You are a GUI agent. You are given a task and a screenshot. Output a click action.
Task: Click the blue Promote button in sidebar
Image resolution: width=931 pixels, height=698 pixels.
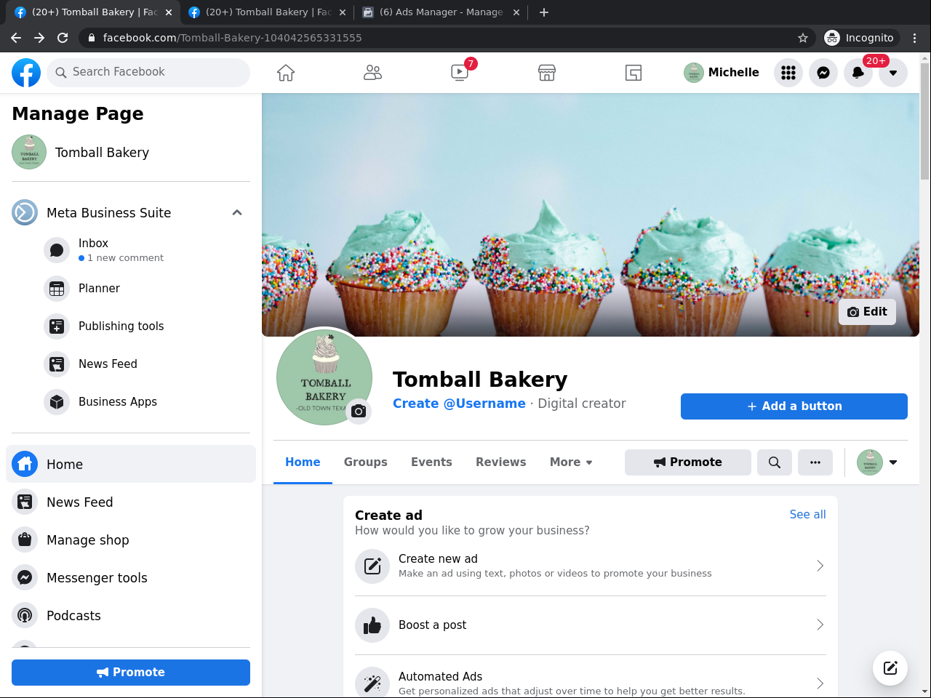click(x=131, y=673)
